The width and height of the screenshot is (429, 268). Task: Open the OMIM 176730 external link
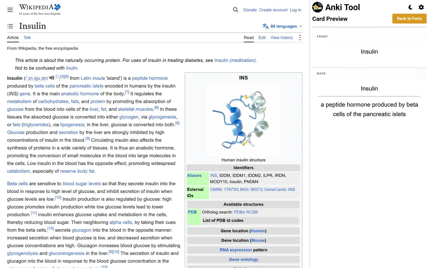(x=230, y=189)
